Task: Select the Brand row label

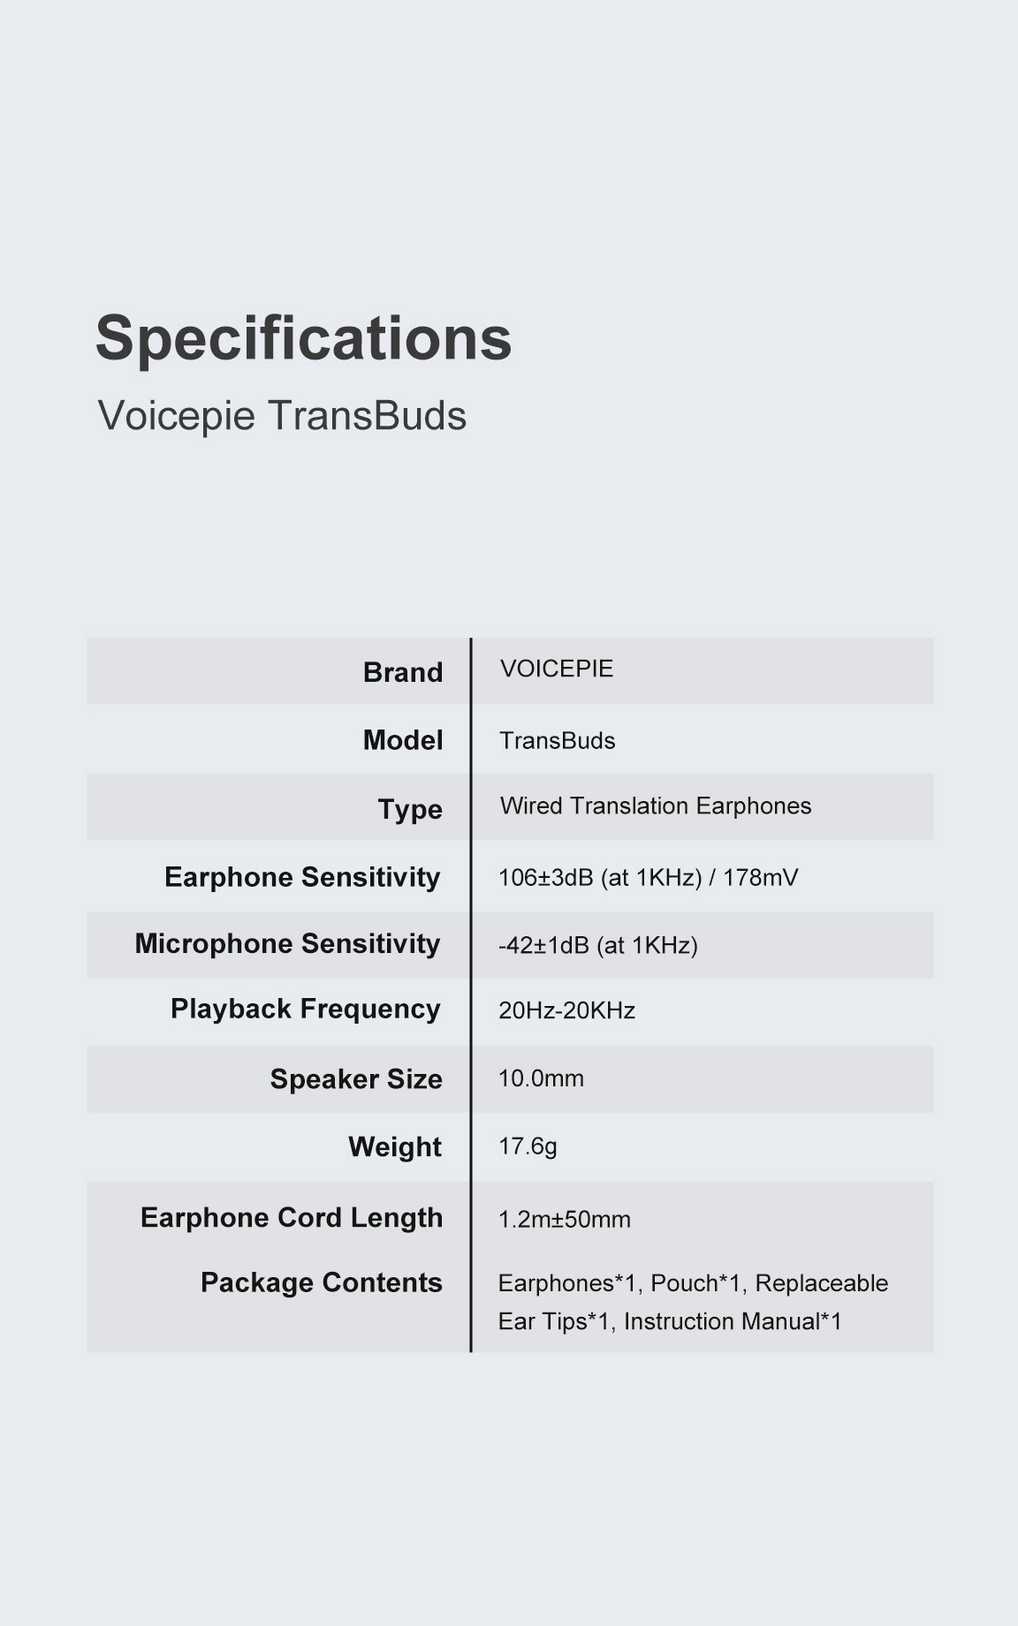Action: (x=403, y=672)
